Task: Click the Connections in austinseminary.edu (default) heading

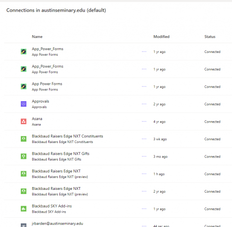Action: (x=56, y=10)
